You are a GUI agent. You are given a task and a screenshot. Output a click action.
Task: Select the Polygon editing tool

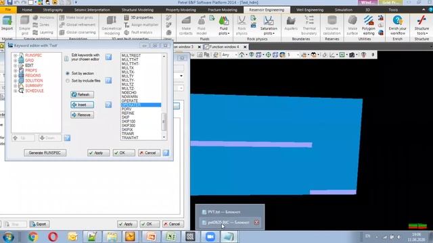point(368,26)
